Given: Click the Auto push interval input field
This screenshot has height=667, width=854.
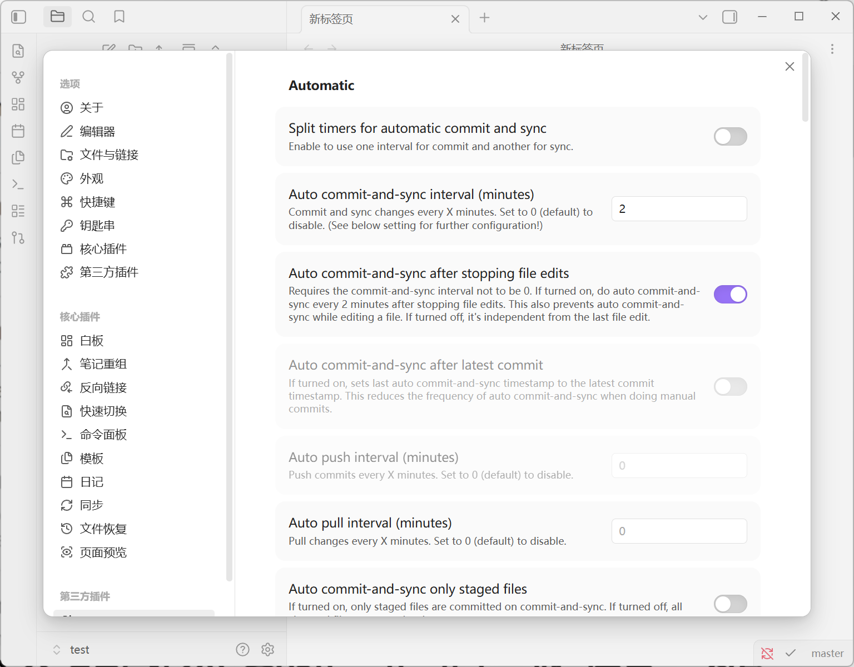Looking at the screenshot, I should tap(679, 465).
